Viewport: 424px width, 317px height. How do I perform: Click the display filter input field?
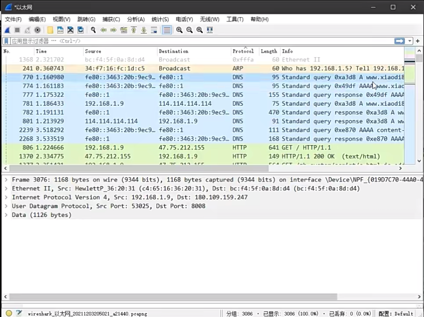[x=202, y=41]
